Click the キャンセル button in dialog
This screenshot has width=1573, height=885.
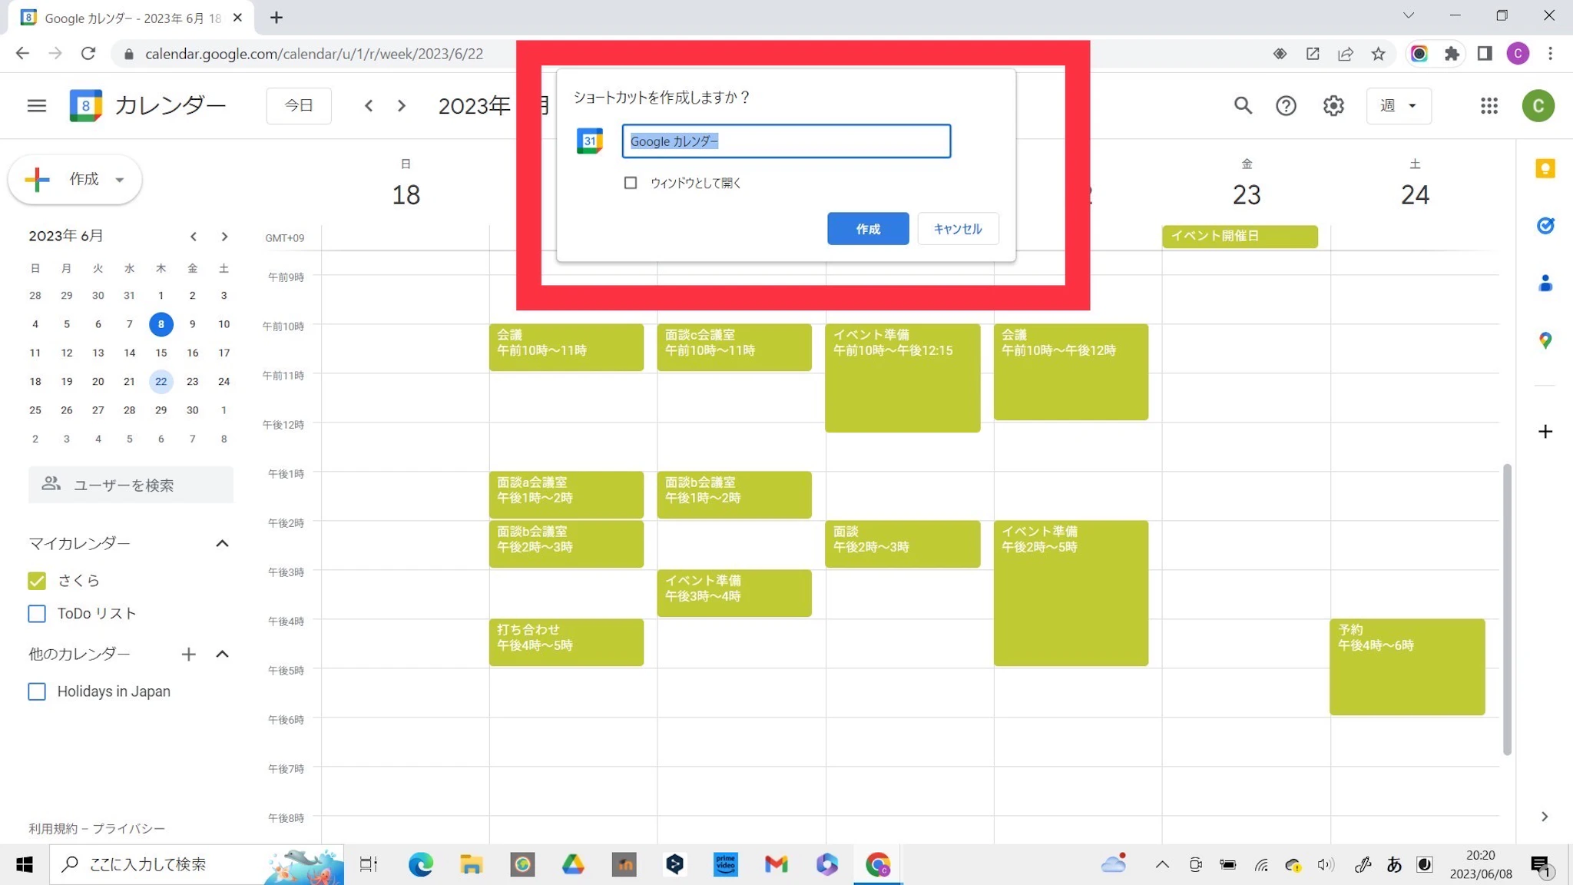[957, 229]
